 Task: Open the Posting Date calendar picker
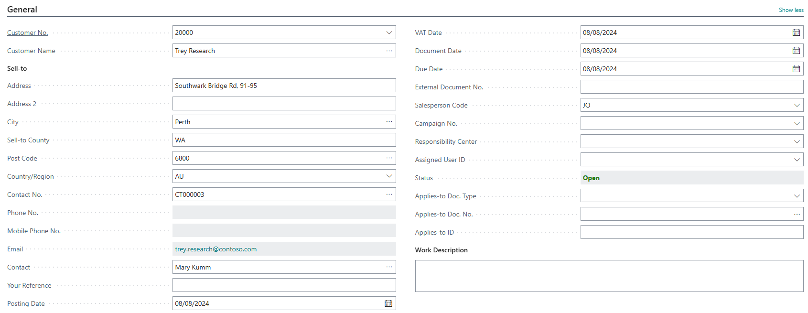388,303
